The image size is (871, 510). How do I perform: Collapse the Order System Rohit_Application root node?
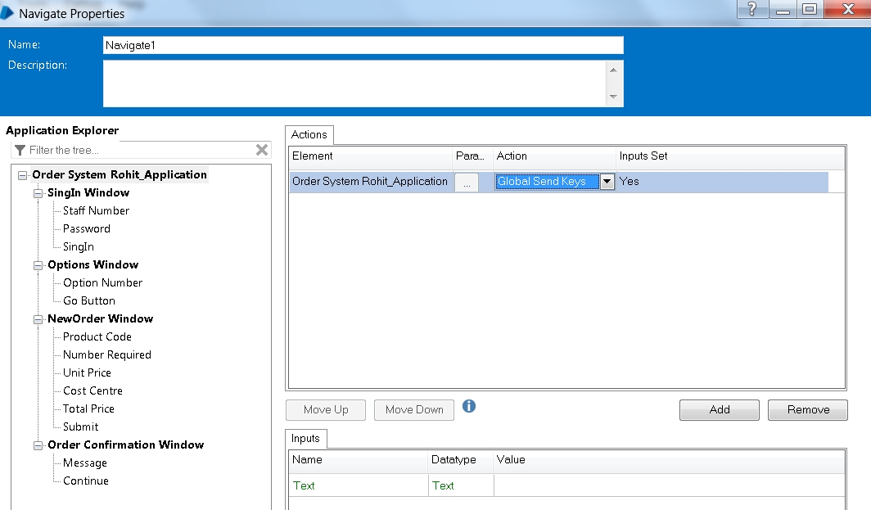click(x=23, y=175)
